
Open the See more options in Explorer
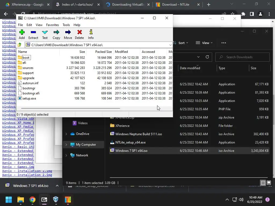tap(224, 43)
